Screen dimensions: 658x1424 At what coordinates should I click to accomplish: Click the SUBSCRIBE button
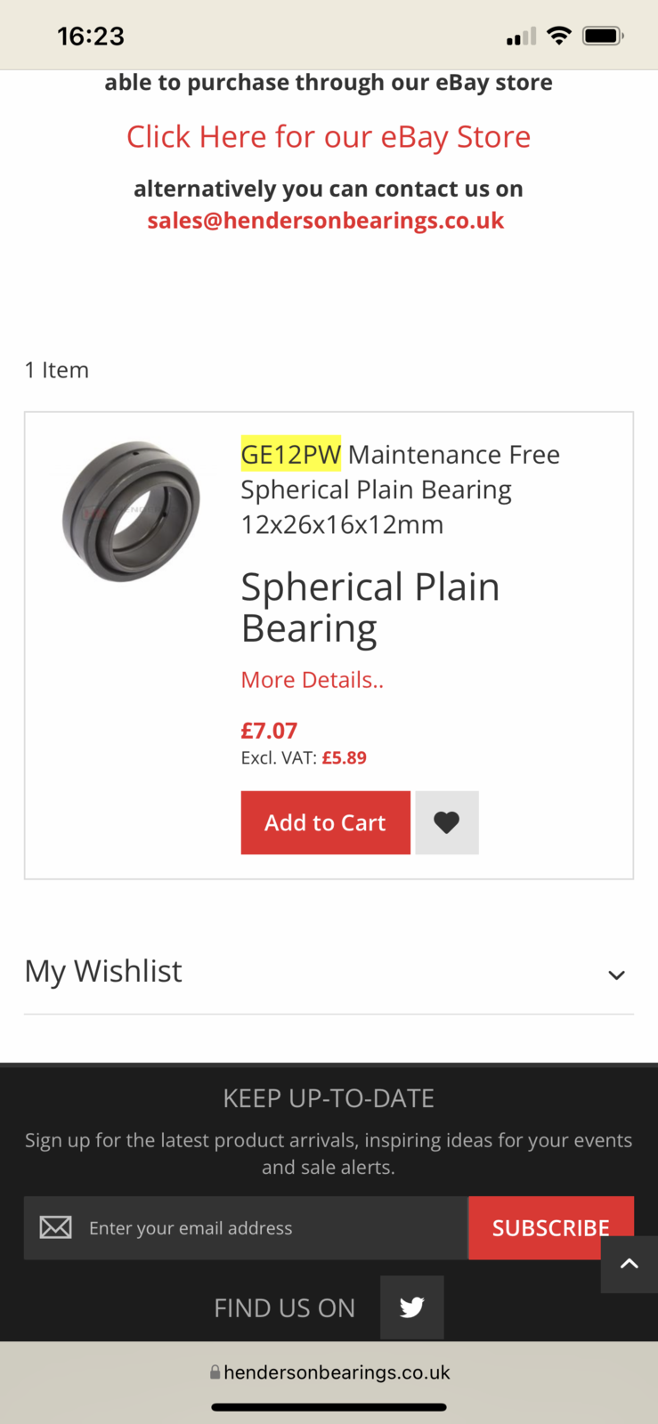click(x=550, y=1228)
